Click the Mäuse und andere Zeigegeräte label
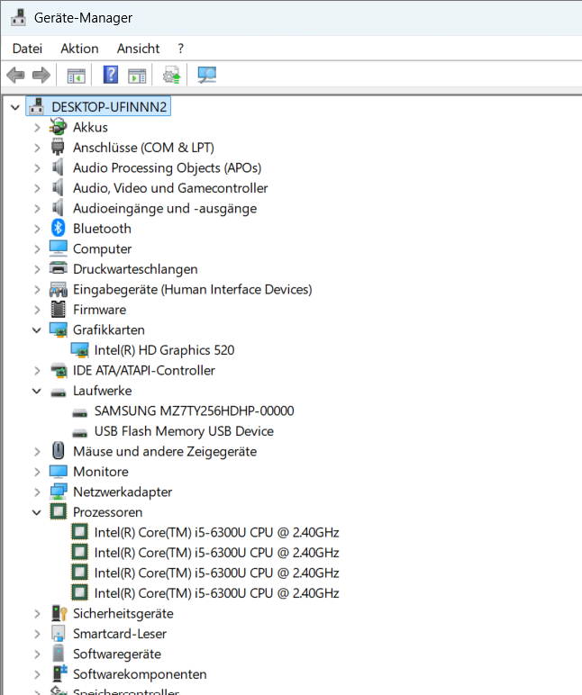Image resolution: width=582 pixels, height=695 pixels. click(165, 452)
